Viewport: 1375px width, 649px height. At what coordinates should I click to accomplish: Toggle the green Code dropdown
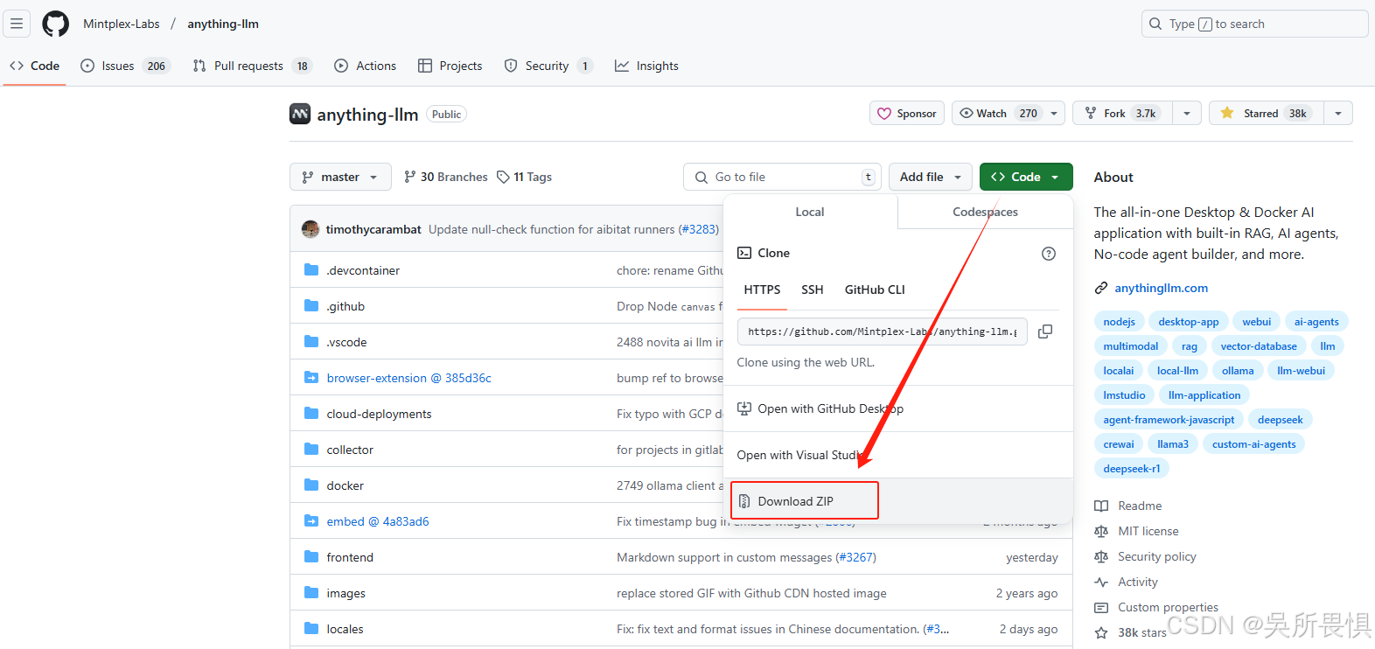(x=1026, y=177)
